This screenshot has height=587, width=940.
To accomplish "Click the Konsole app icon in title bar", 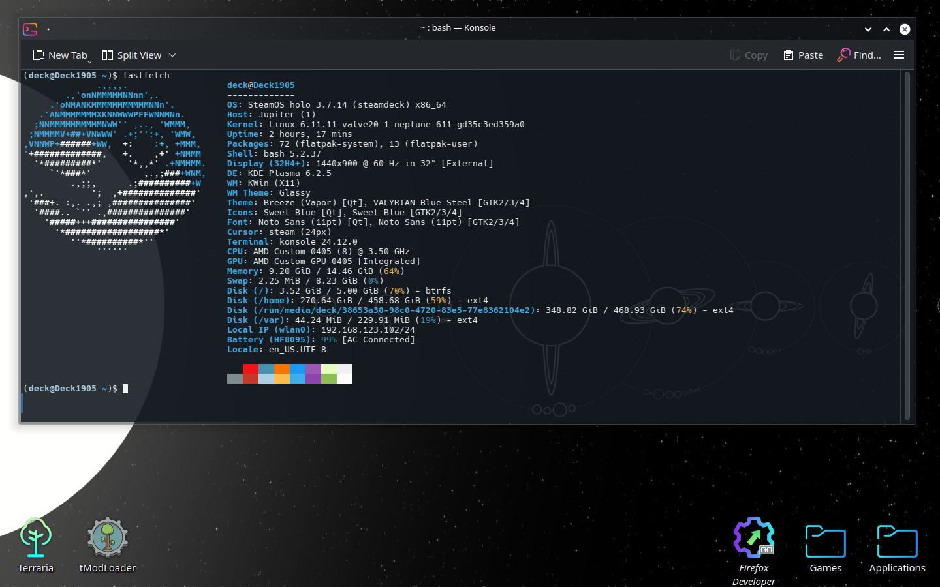I will click(30, 29).
